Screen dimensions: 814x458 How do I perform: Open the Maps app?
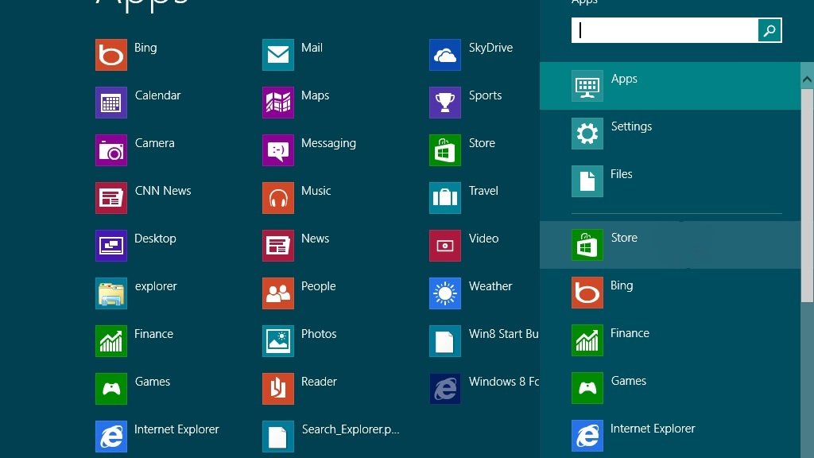(x=278, y=103)
